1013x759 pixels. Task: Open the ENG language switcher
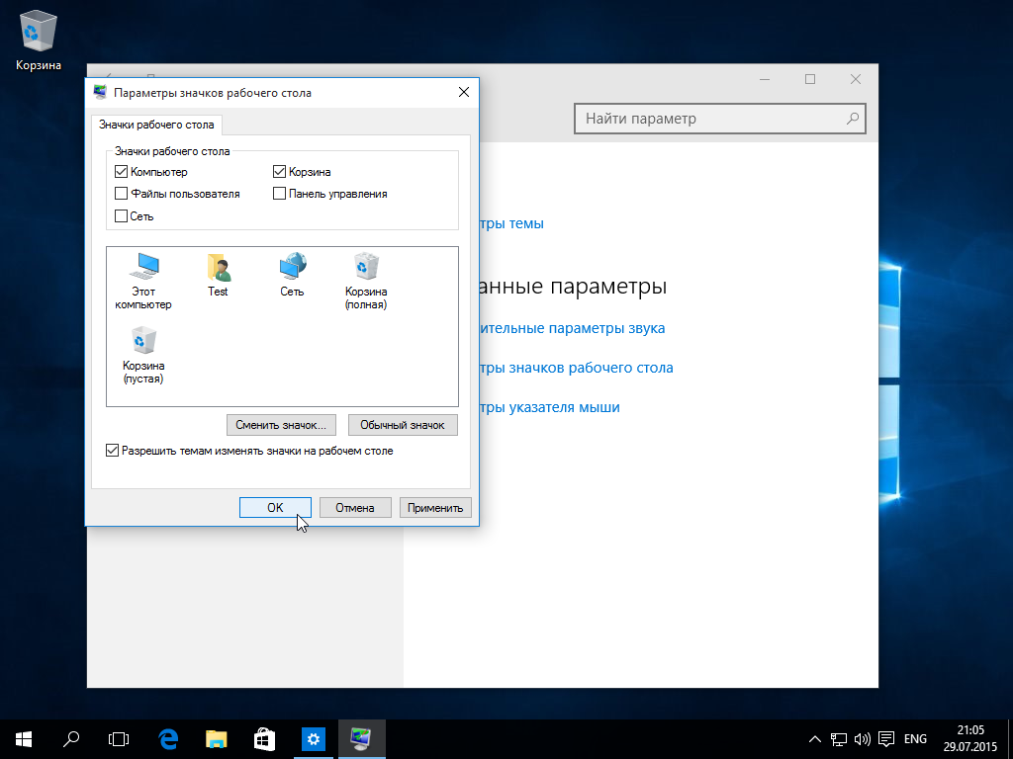pyautogui.click(x=915, y=738)
